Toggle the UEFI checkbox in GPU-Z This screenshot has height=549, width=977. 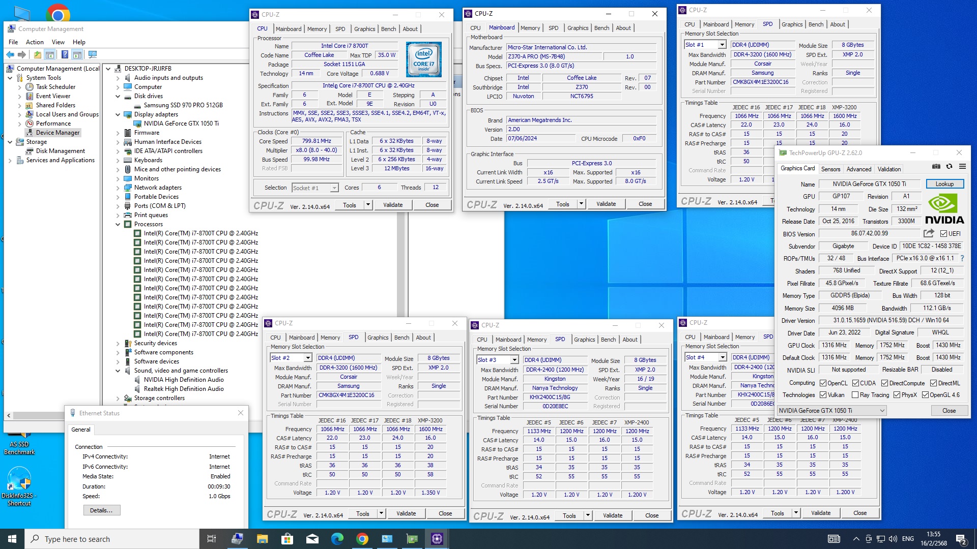(944, 234)
